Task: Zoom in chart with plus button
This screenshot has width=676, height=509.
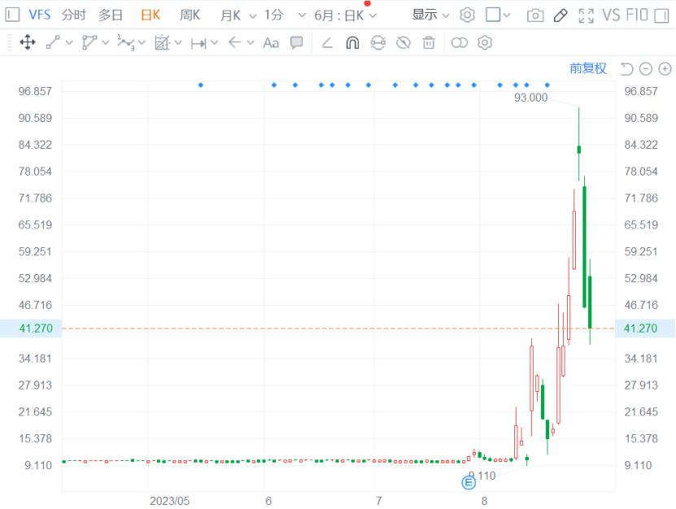Action: point(665,68)
